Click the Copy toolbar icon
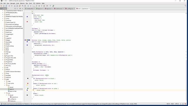Image resolution: width=188 pixels, height=106 pixels. pos(17,6)
